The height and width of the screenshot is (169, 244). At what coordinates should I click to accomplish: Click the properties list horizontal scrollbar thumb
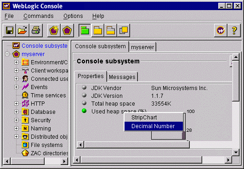[137, 145]
